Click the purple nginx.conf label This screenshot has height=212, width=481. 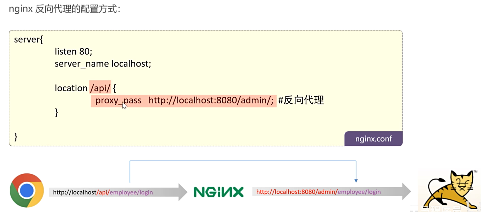point(373,139)
